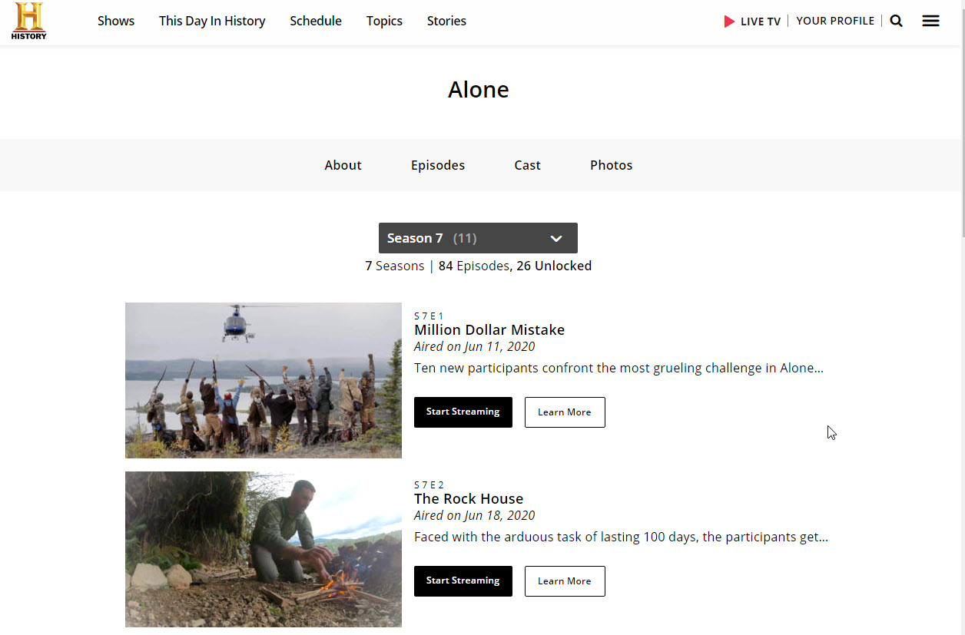The width and height of the screenshot is (965, 635).
Task: Expand the Season 7 dropdown
Action: 478,238
